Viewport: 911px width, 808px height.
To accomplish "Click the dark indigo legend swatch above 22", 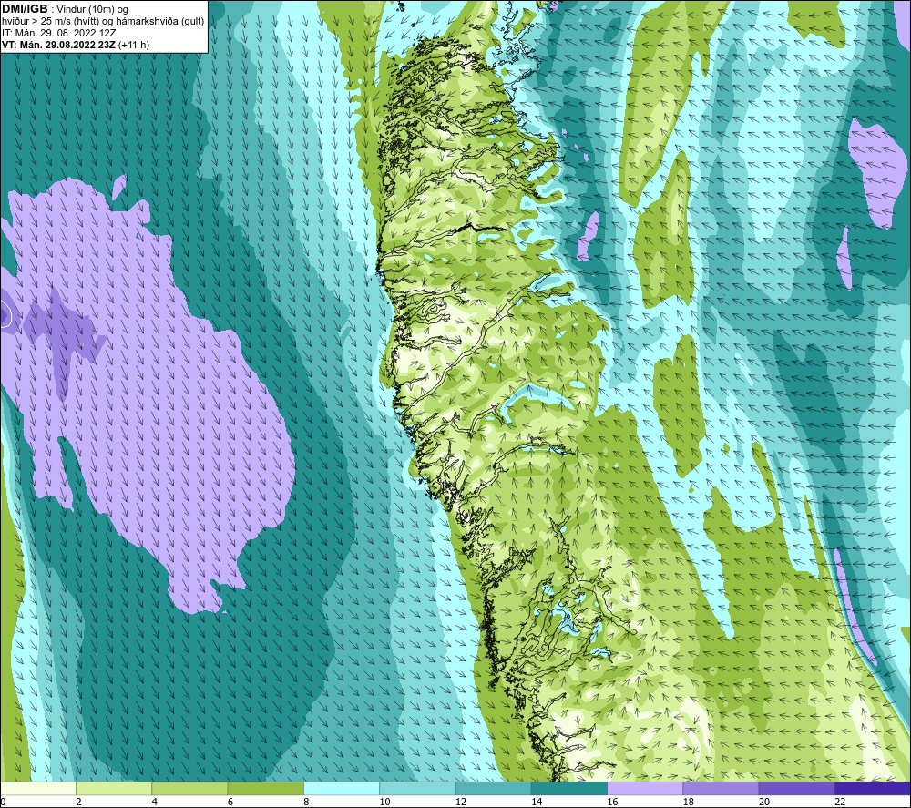I will pyautogui.click(x=873, y=789).
